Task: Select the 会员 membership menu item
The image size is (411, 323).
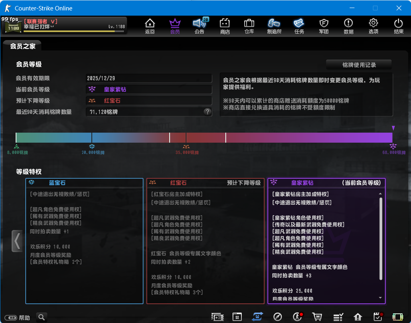Action: tap(175, 26)
